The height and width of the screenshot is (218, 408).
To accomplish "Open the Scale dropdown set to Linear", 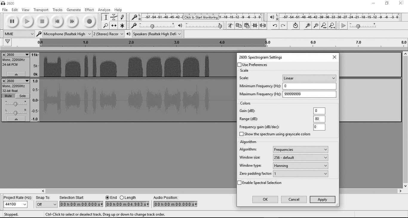I will (309, 78).
